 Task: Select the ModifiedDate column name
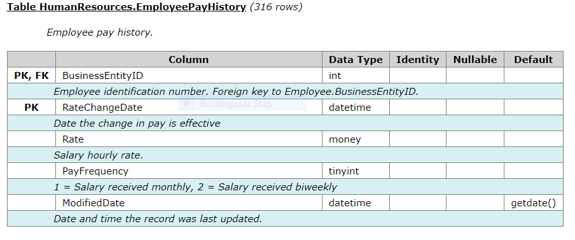pos(94,203)
